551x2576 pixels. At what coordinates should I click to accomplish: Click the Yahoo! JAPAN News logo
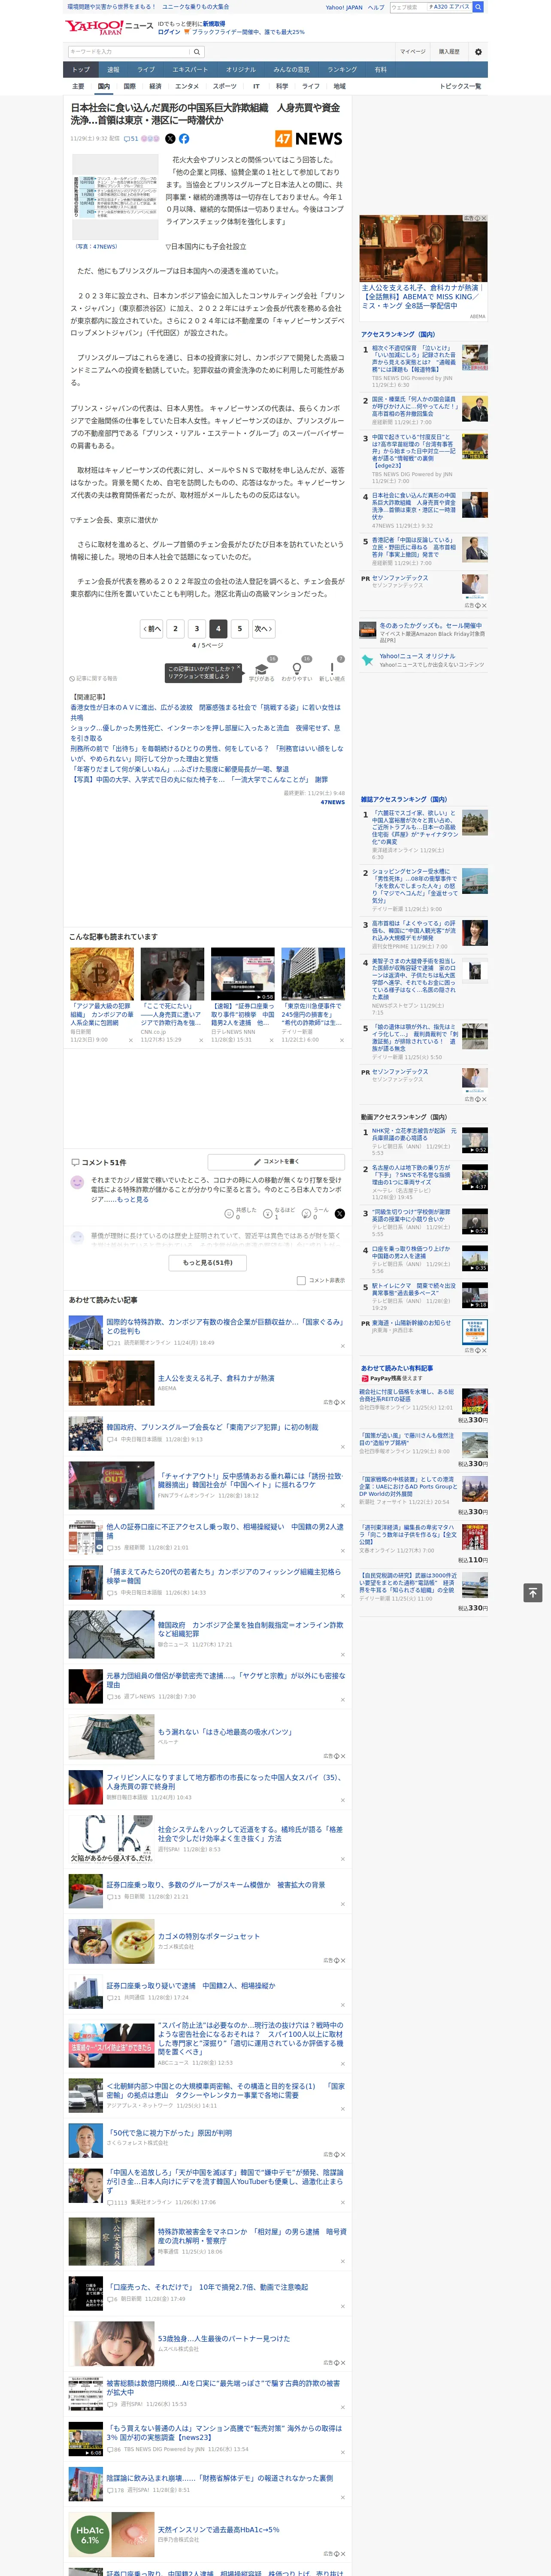click(x=109, y=27)
